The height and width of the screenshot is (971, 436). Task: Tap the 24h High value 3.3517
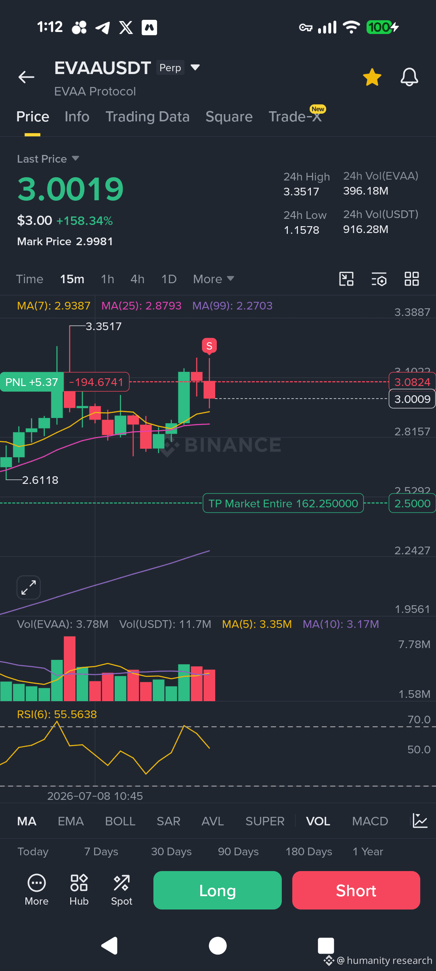(301, 192)
